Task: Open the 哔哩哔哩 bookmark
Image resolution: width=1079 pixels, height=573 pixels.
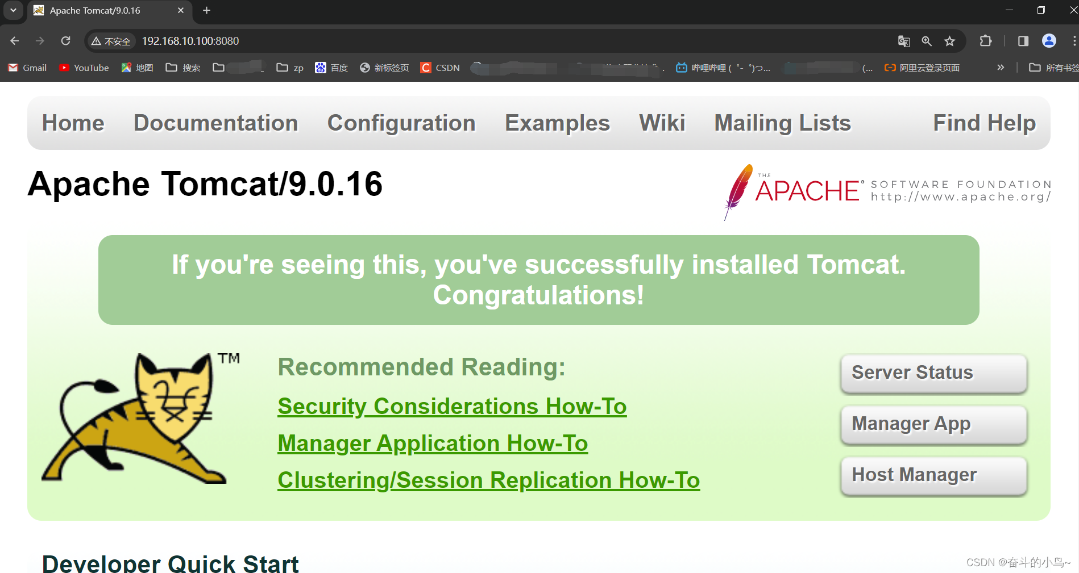Action: [723, 68]
